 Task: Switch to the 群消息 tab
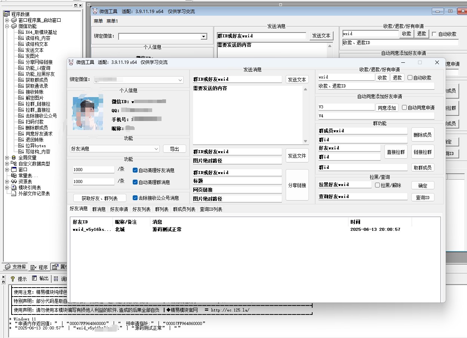99,210
